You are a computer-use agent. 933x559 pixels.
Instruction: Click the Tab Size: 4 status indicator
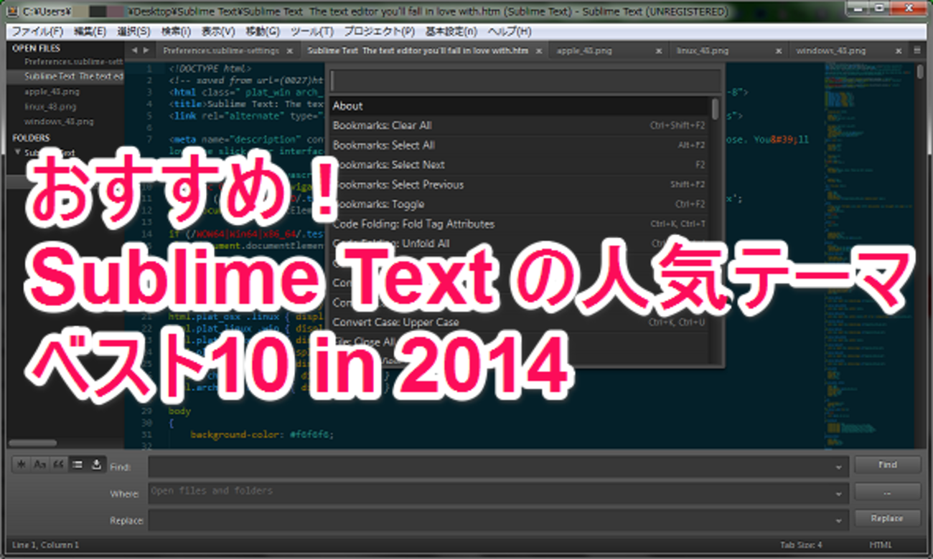click(x=801, y=545)
